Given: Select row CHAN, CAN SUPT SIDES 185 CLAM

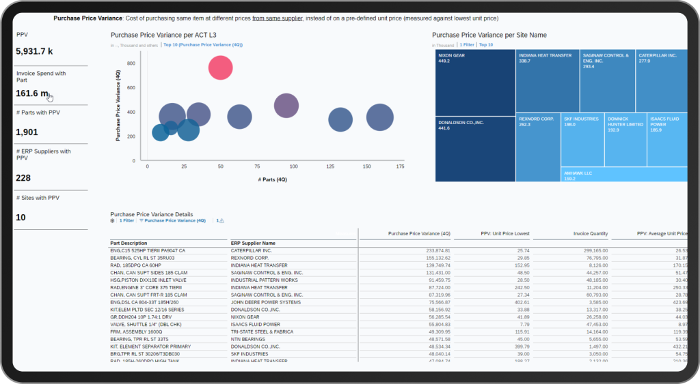Looking at the screenshot, I should point(399,273).
